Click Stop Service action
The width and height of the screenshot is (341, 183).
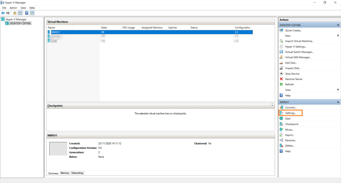(x=292, y=74)
